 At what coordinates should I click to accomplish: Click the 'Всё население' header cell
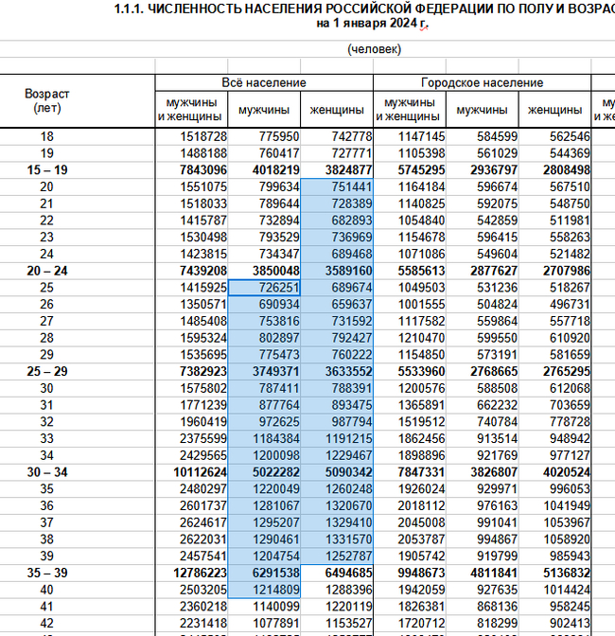click(264, 82)
